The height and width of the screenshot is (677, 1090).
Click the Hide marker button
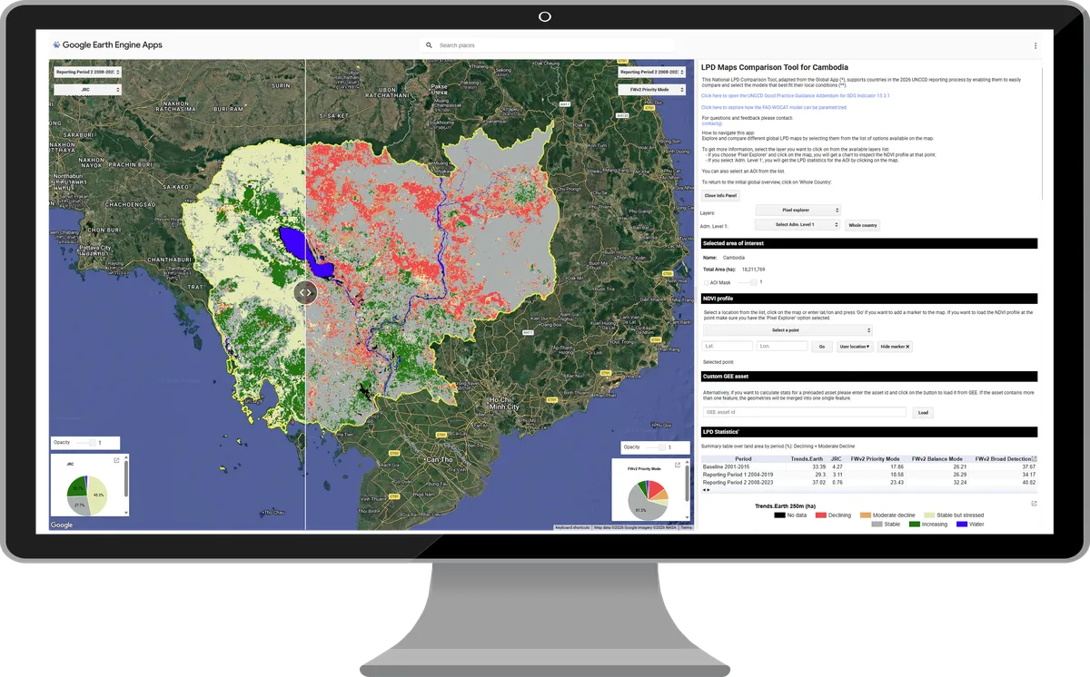[895, 347]
